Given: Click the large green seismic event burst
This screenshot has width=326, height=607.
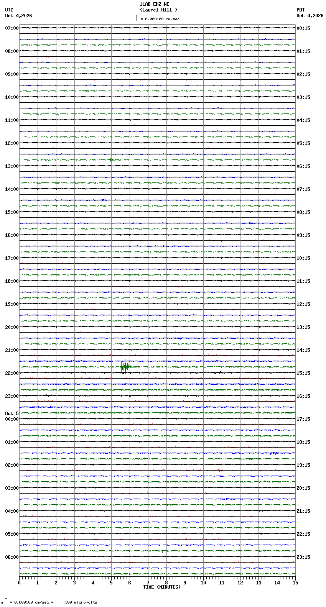Looking at the screenshot, I should click(125, 366).
